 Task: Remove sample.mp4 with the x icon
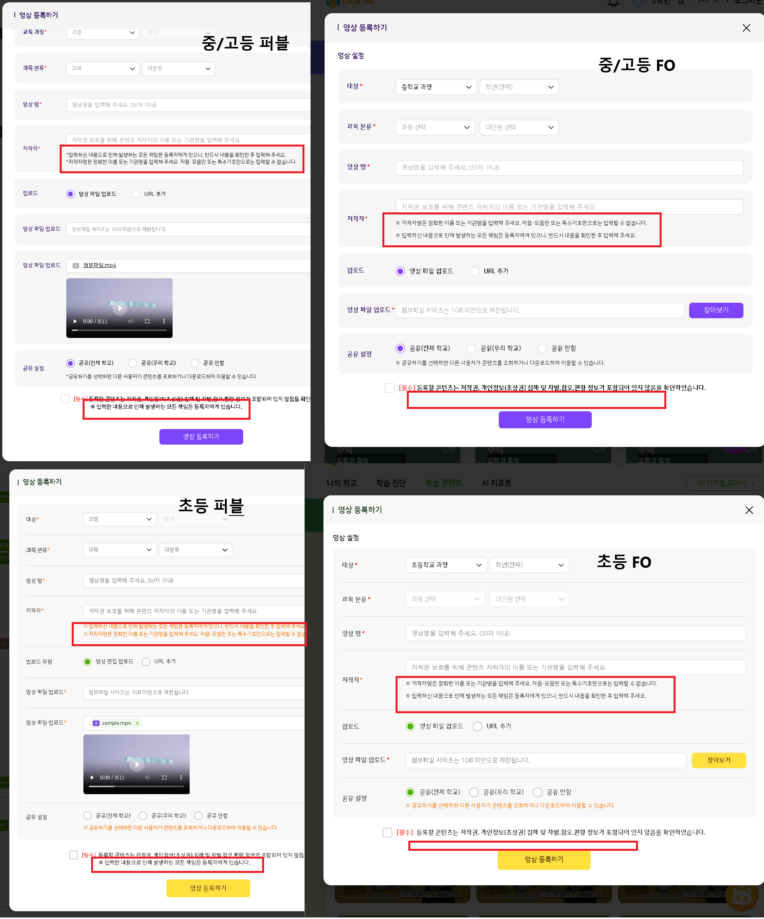[137, 723]
